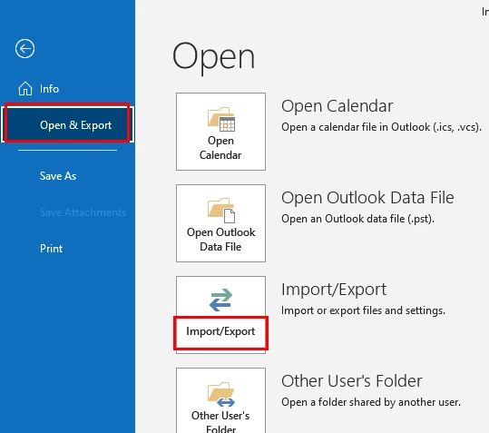Click 'Open an Outlook data file (.pst).' text
This screenshot has width=489, height=433.
coord(357,219)
